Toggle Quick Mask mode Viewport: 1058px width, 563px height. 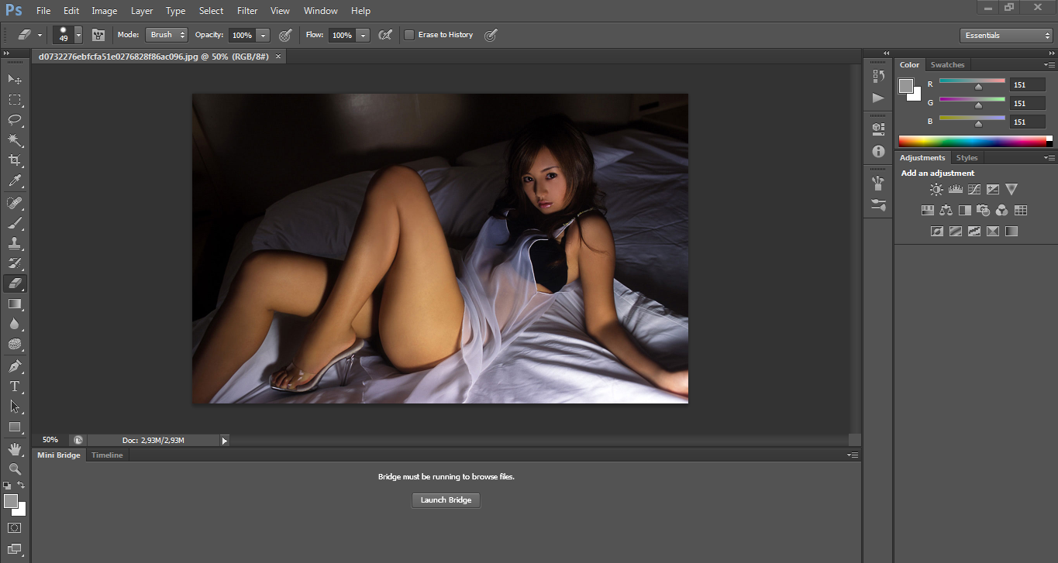pos(14,527)
